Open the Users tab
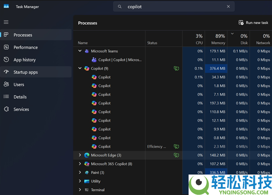This screenshot has width=272, height=195. pos(36,85)
